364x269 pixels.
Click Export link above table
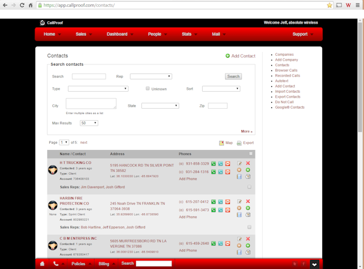click(x=245, y=143)
